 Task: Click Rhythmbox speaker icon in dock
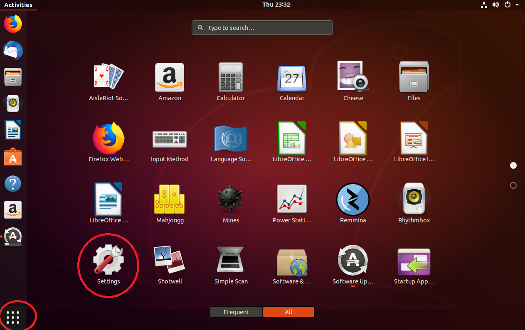[13, 103]
